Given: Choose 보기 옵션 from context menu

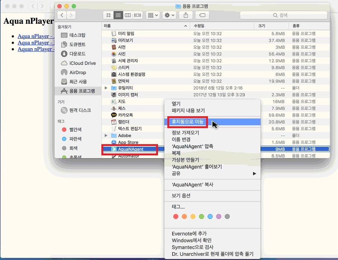Looking at the screenshot, I should (212, 196).
